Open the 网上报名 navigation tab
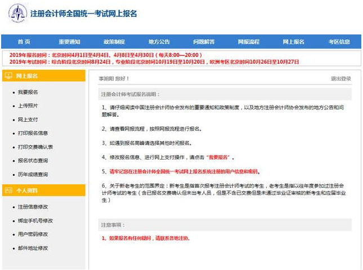 (x=293, y=42)
